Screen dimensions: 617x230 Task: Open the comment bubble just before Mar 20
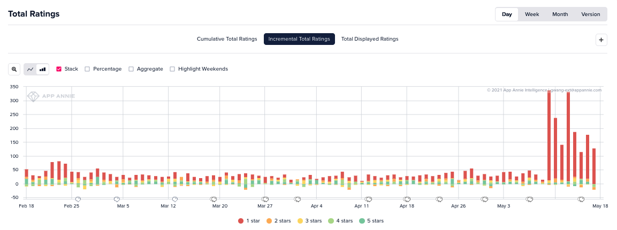[x=214, y=200]
